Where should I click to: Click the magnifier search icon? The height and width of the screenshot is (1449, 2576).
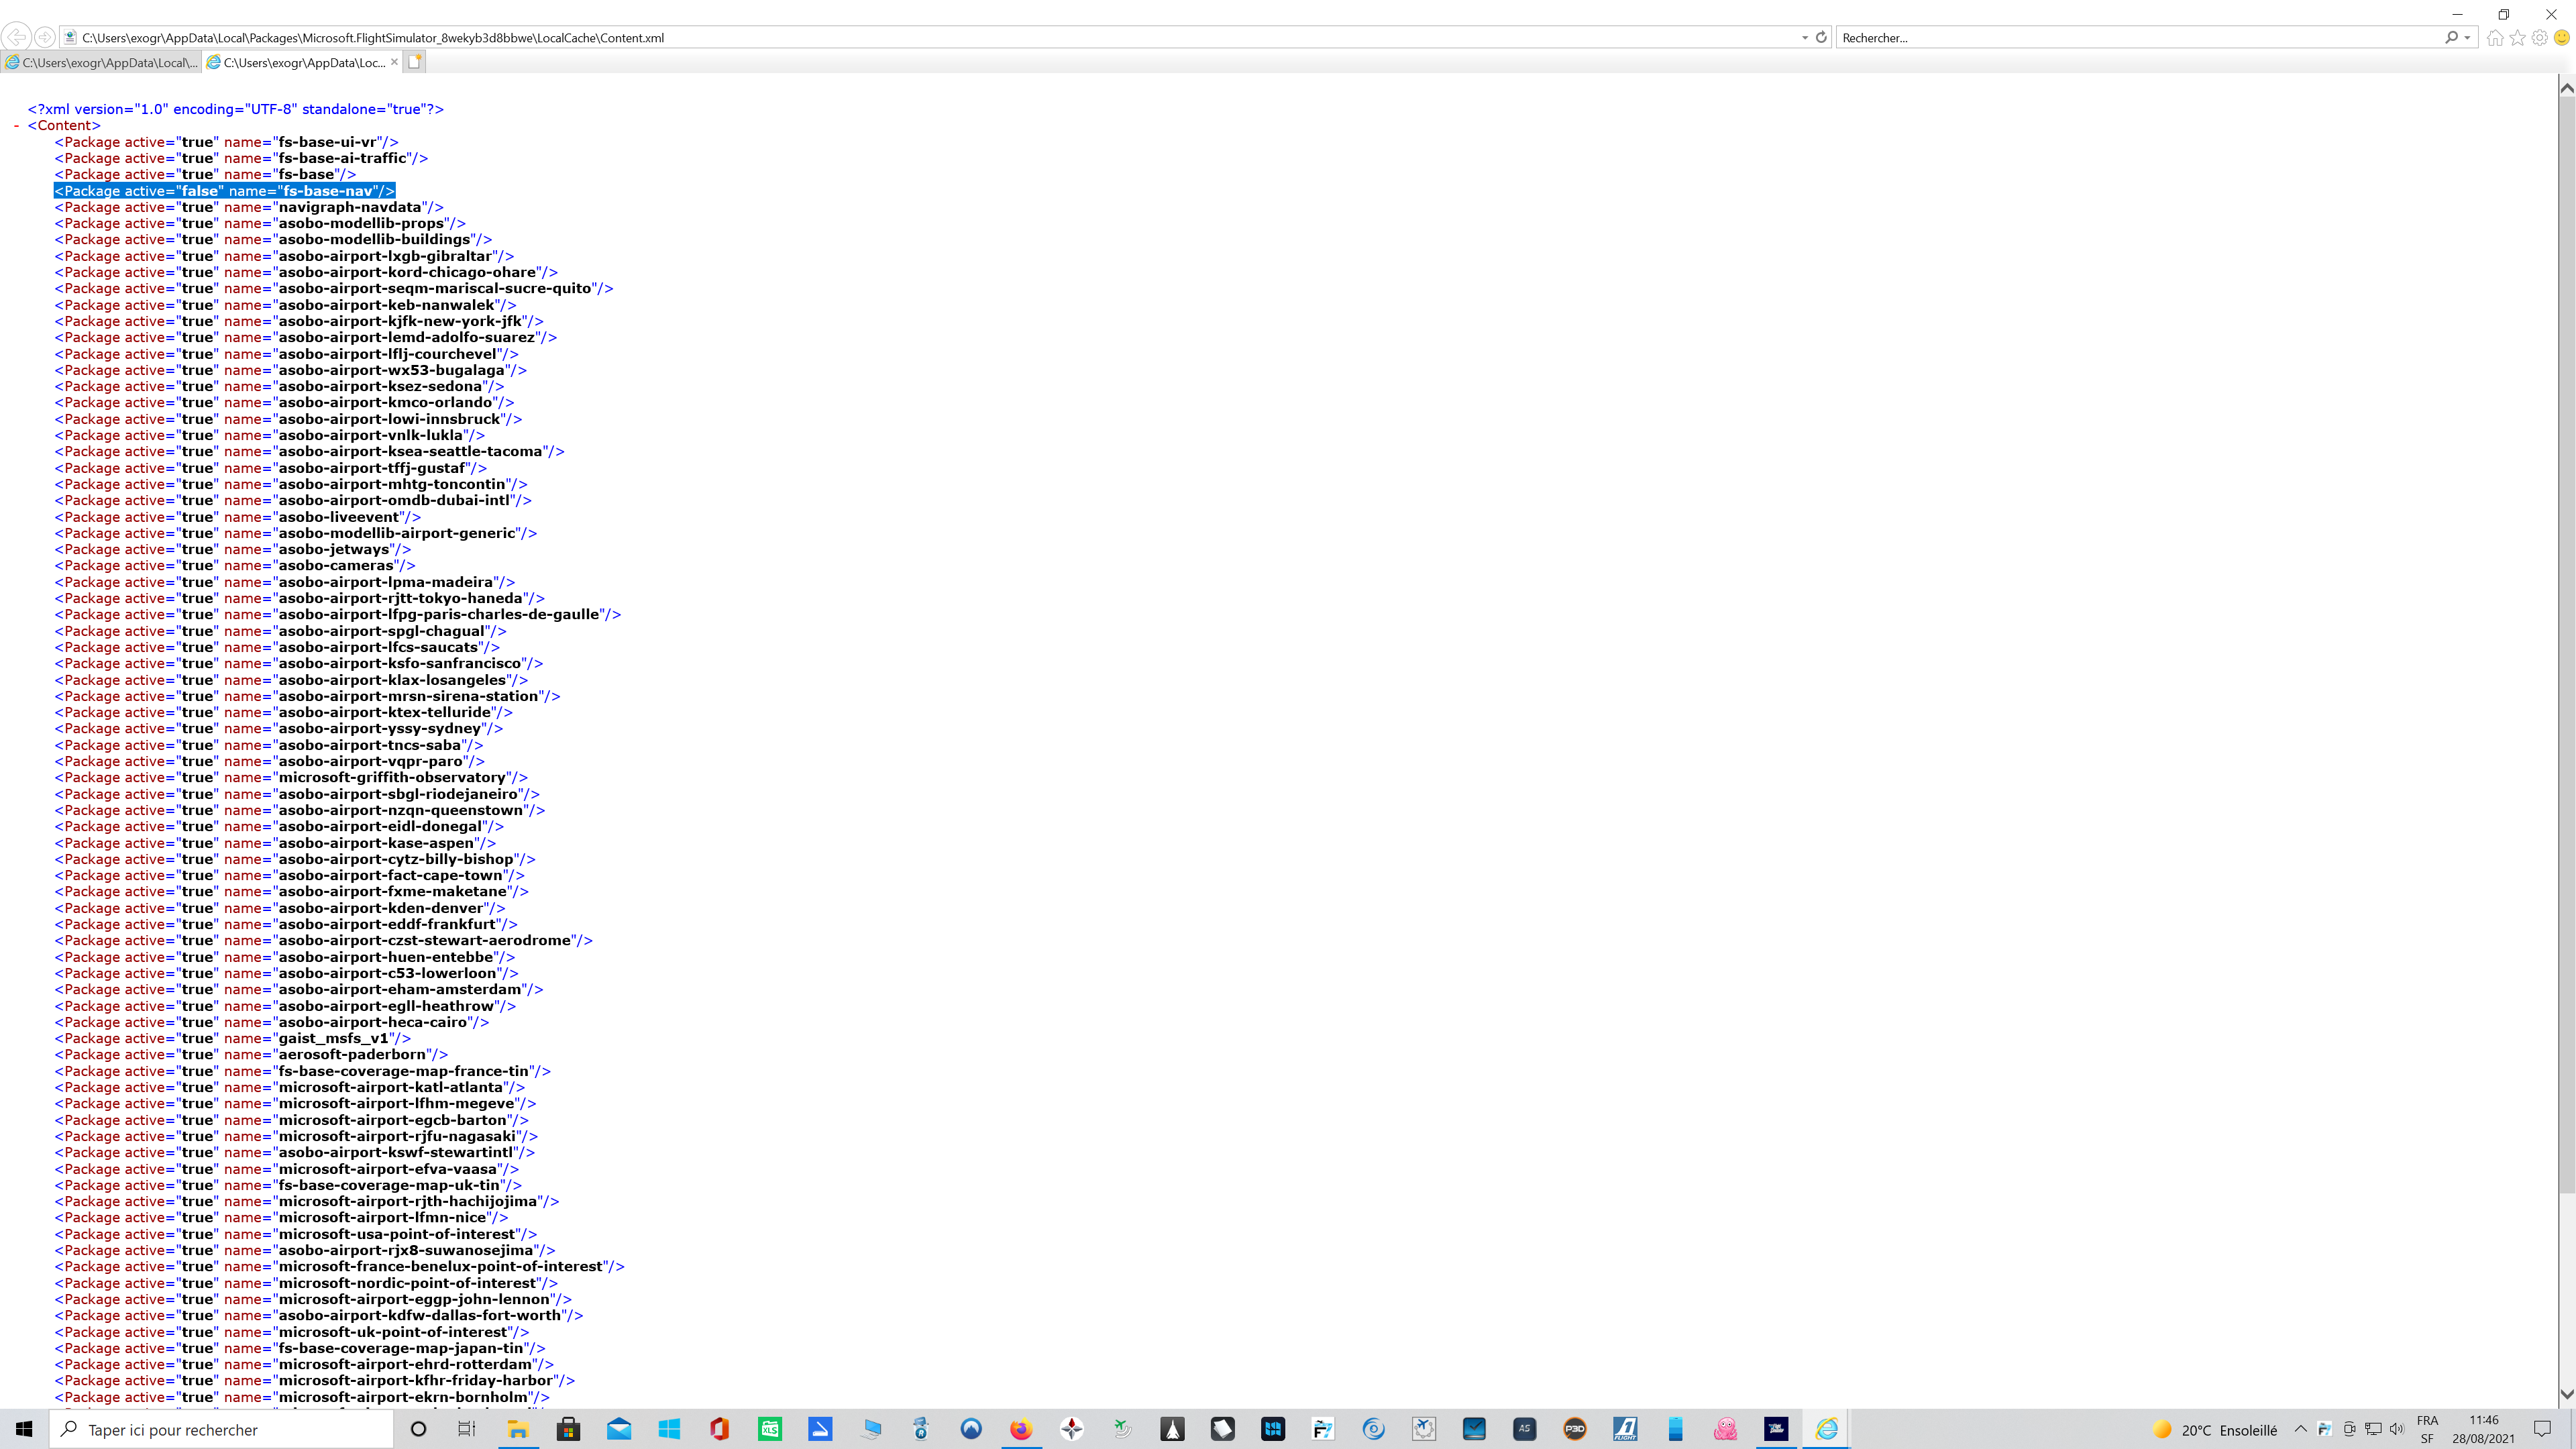coord(2451,37)
